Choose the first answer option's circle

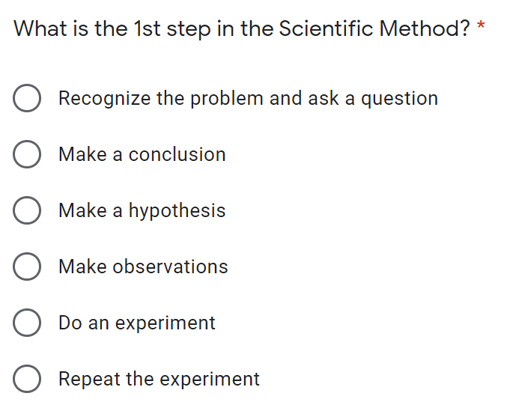click(x=27, y=99)
